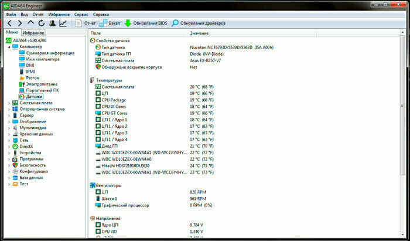Click the Вентиляторы fan section icon

tap(93, 185)
